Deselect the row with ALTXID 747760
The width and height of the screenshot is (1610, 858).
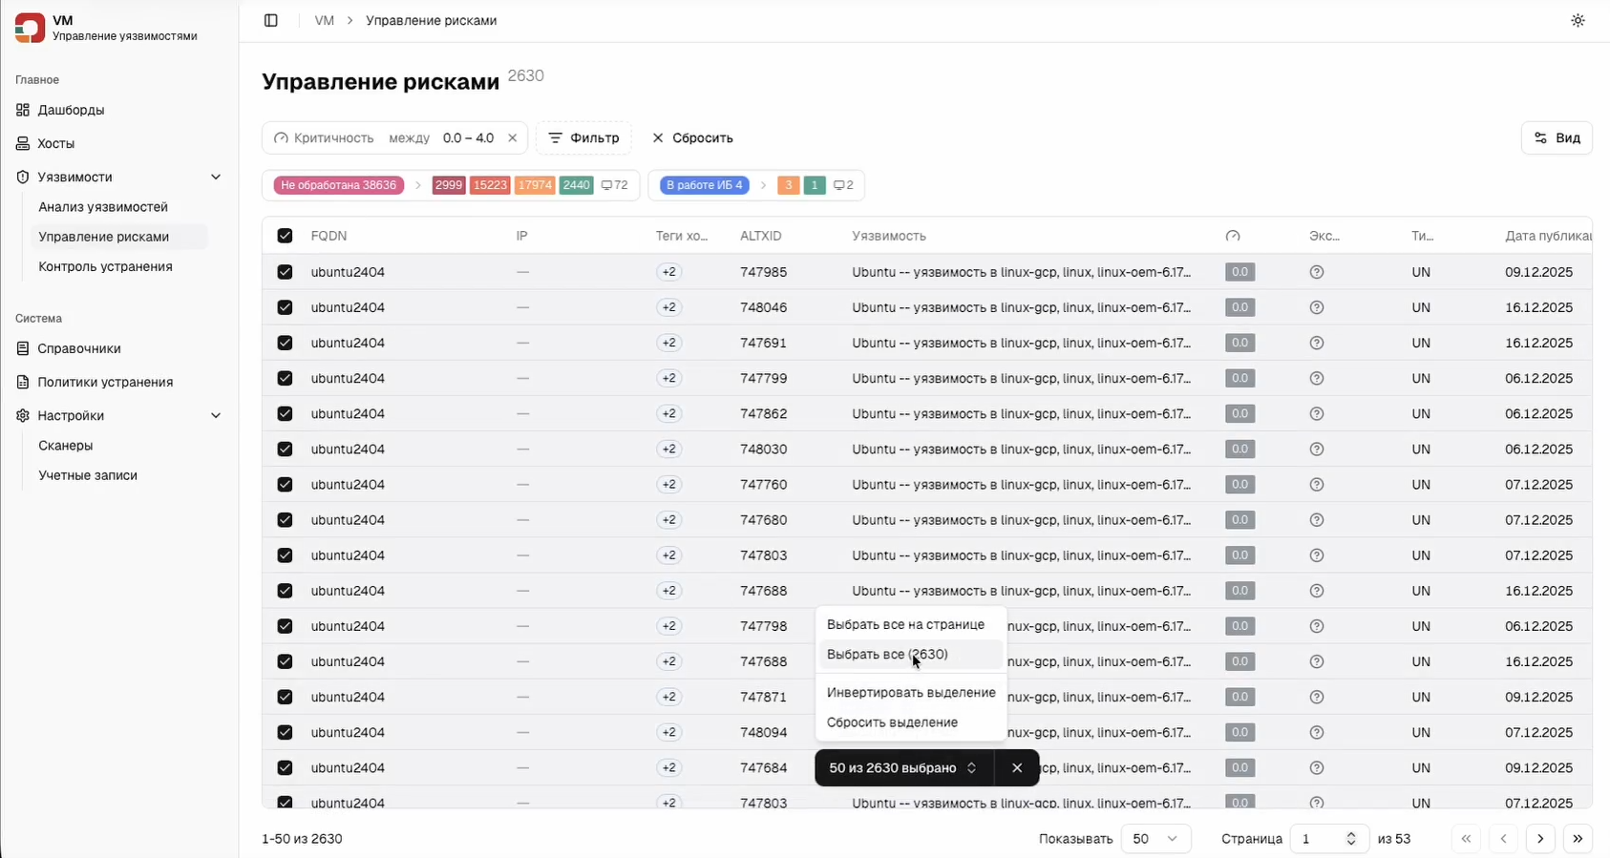285,485
